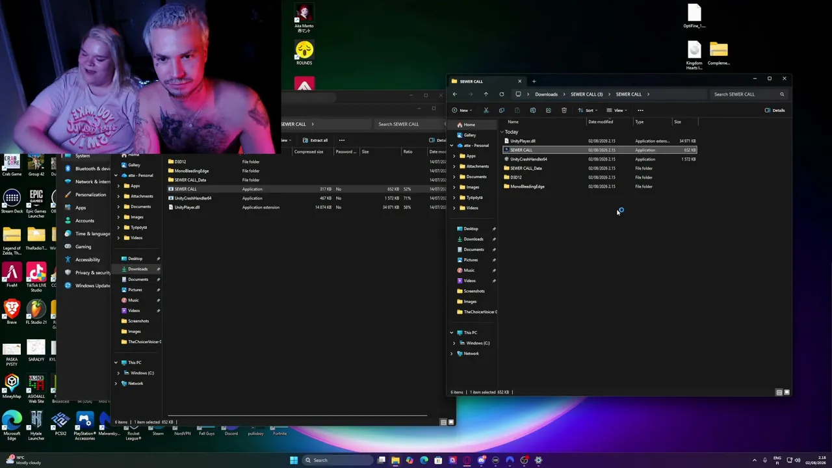832x468 pixels.
Task: Cut the selected file using scissors icon
Action: pyautogui.click(x=486, y=110)
